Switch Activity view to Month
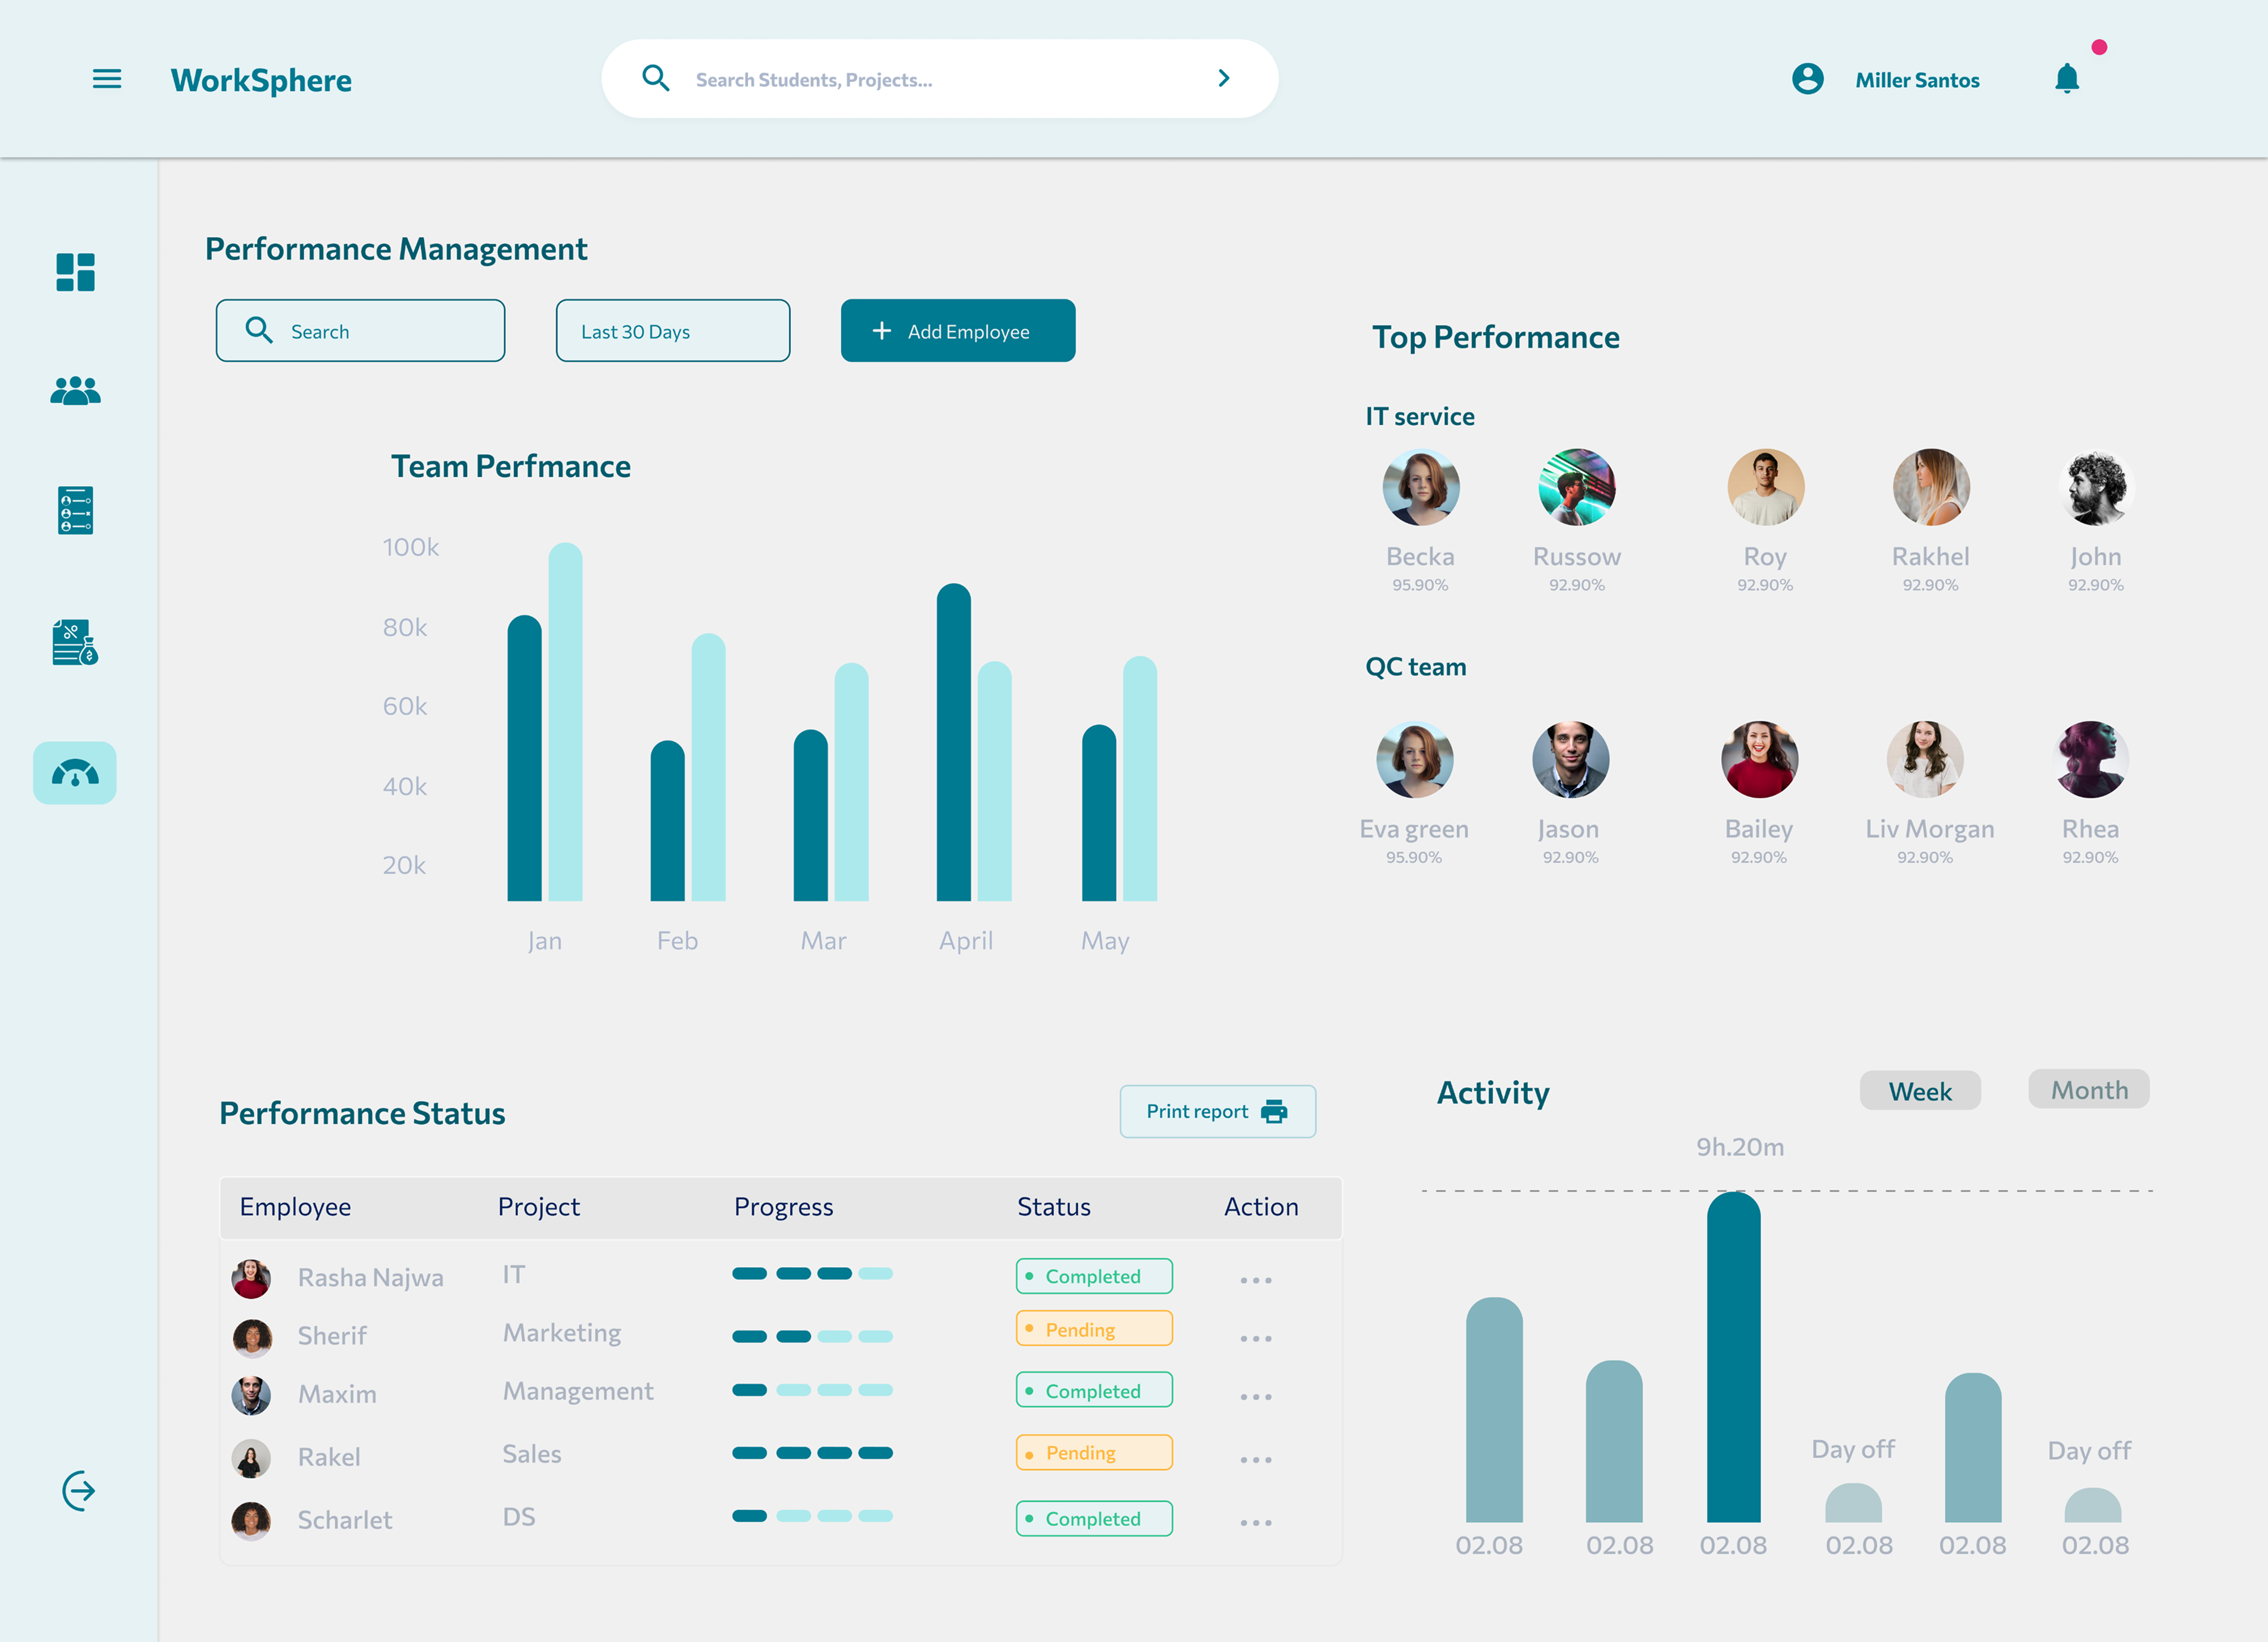 click(x=2088, y=1089)
